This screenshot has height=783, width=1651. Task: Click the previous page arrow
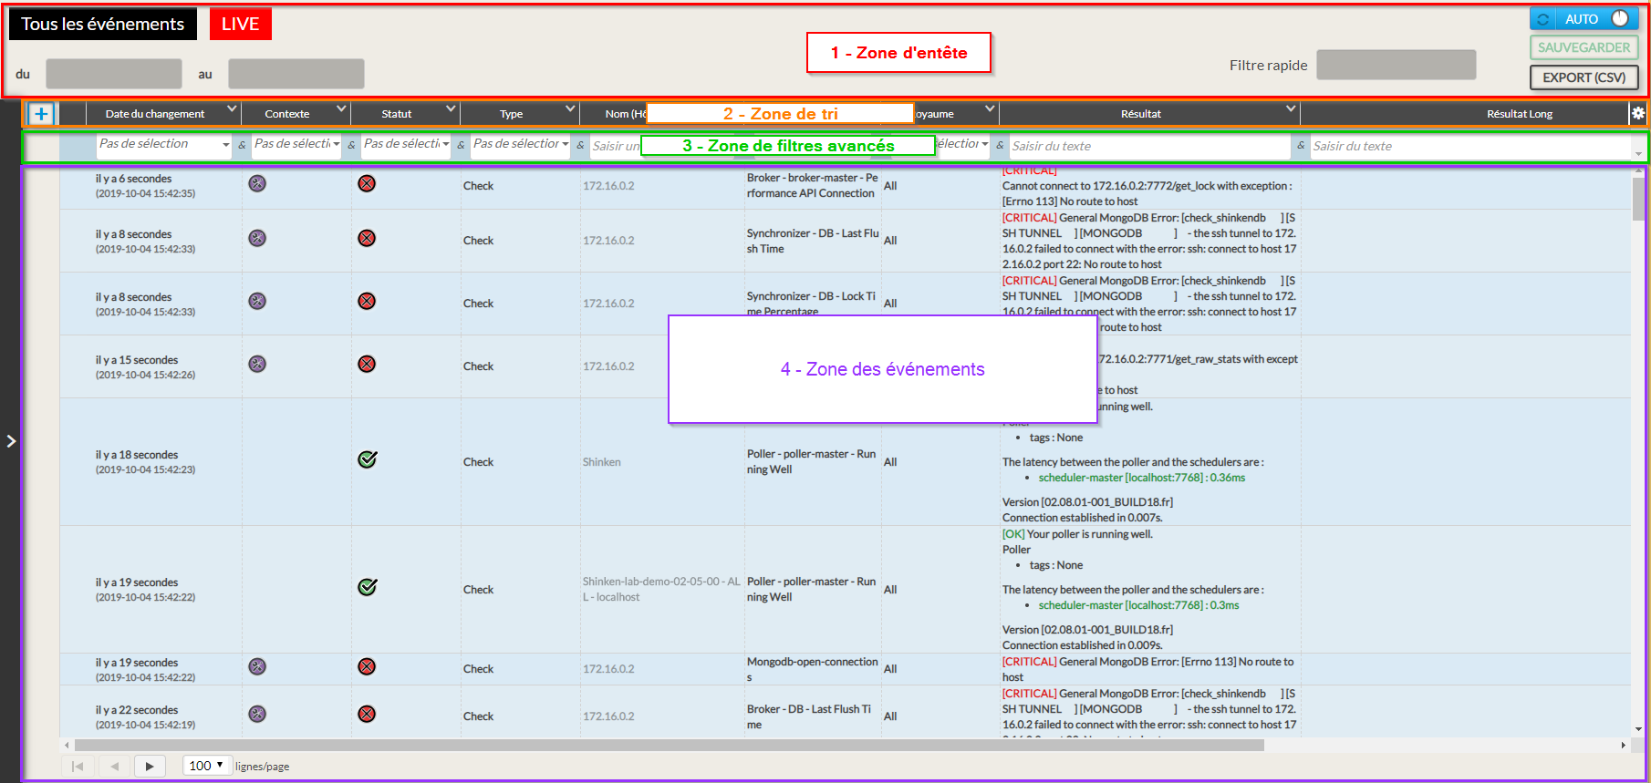(114, 767)
